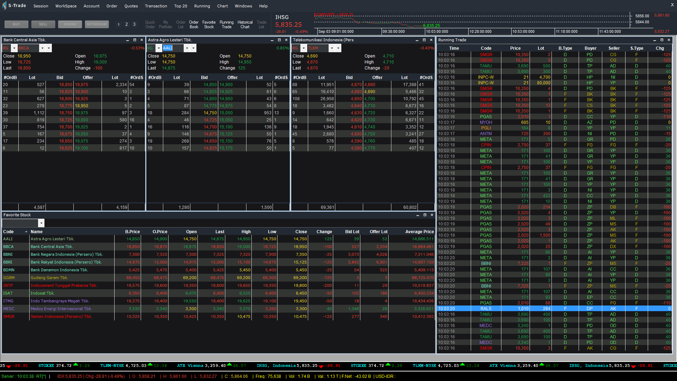The image size is (677, 381).
Task: Open the Favorite Stock group dropdown
Action: (x=41, y=223)
